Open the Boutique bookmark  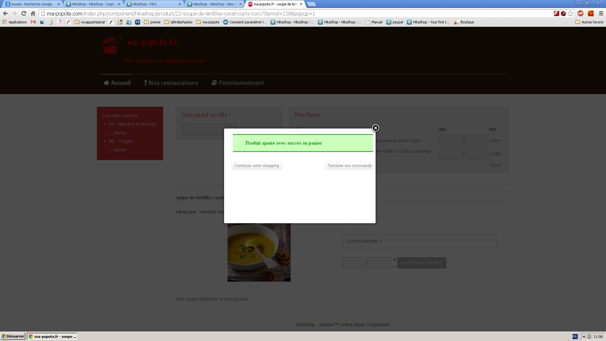click(x=464, y=22)
